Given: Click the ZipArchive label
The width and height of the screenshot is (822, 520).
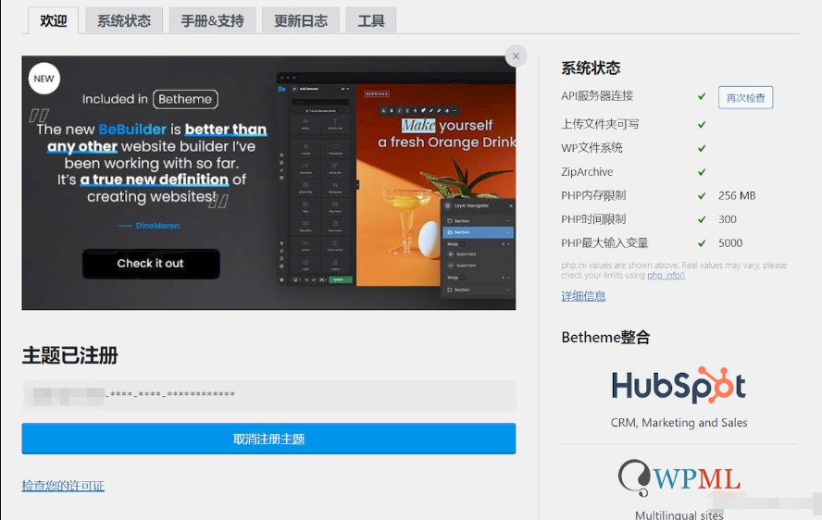Looking at the screenshot, I should 587,172.
